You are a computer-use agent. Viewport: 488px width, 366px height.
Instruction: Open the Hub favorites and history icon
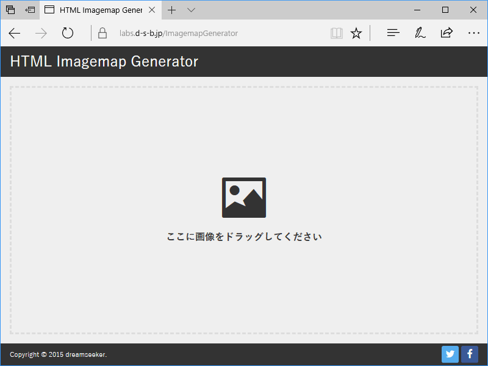393,34
